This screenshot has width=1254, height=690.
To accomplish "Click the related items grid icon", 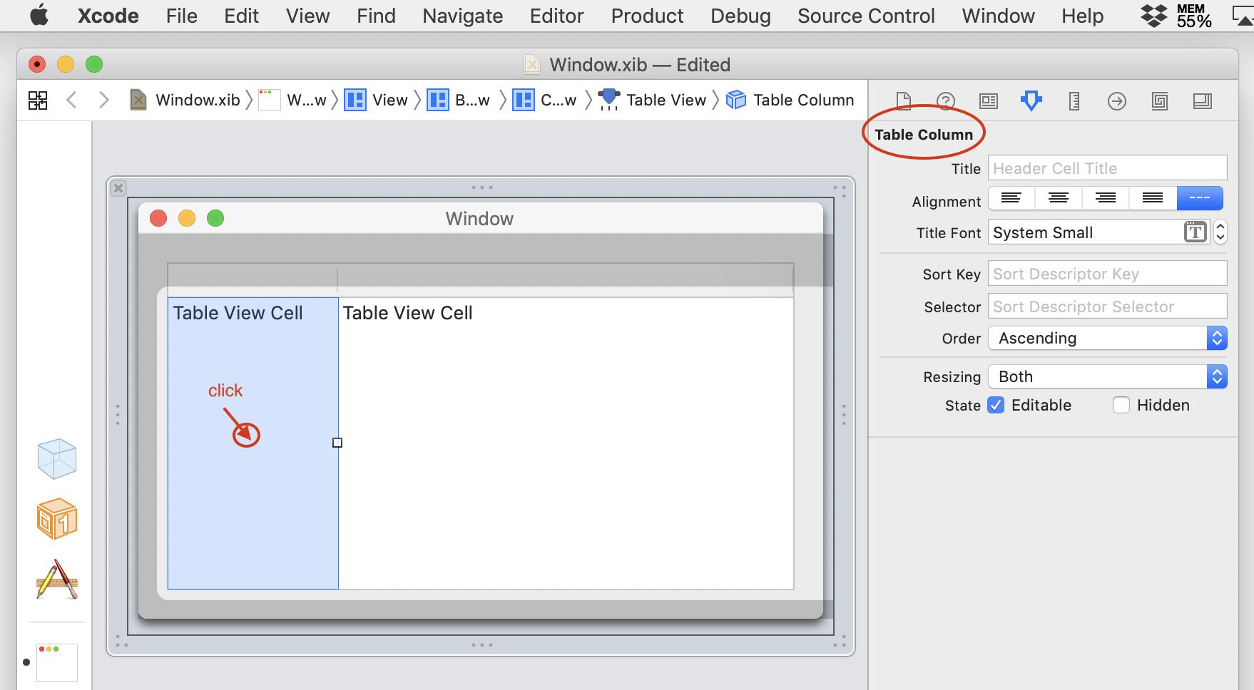I will (38, 100).
